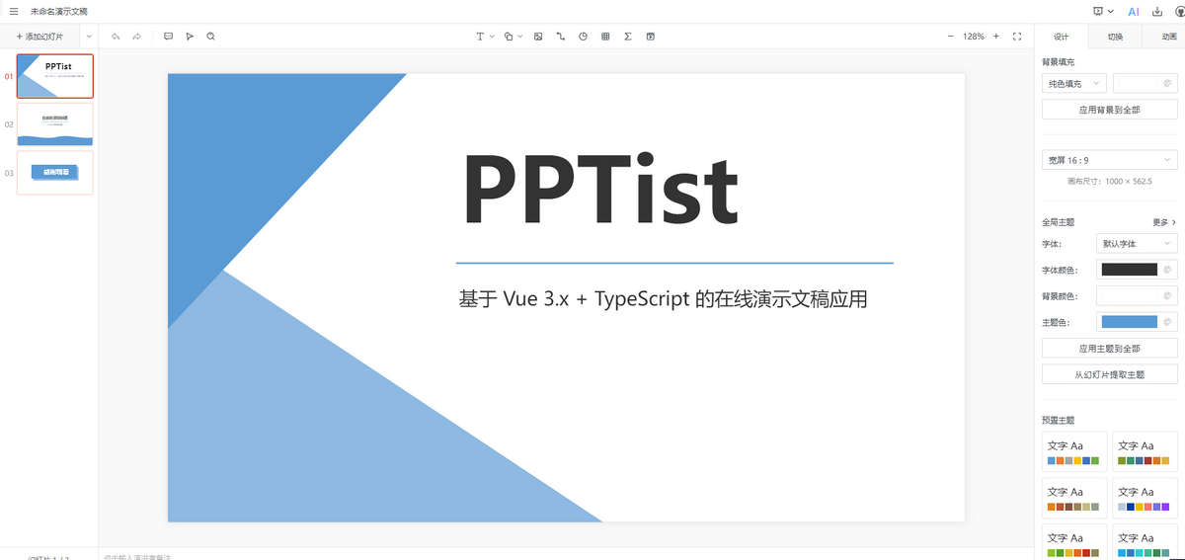Screen dimensions: 1185x560
Task: Select the insert text tool
Action: tap(481, 36)
